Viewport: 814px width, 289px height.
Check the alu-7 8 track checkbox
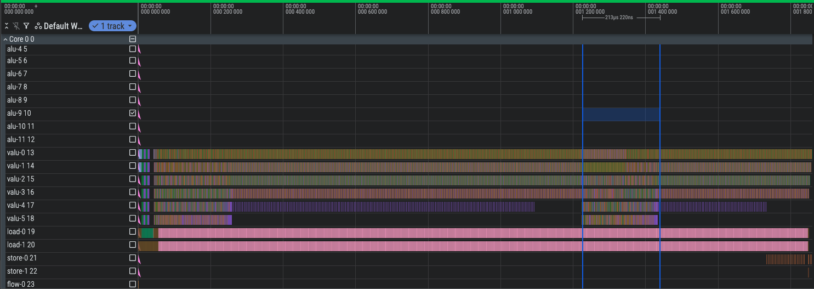coord(132,87)
